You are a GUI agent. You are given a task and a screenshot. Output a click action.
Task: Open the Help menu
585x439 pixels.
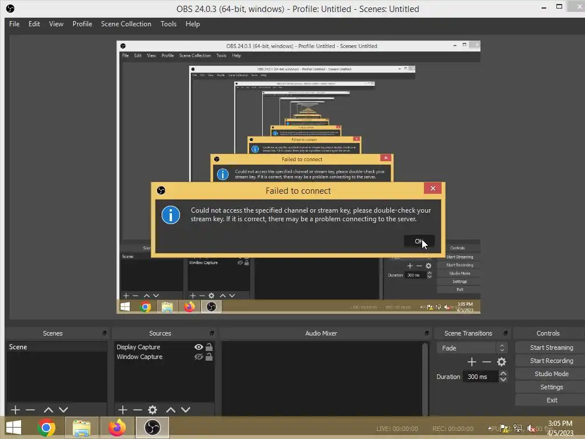[193, 24]
